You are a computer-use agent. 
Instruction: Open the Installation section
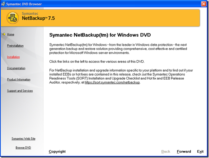[13, 57]
